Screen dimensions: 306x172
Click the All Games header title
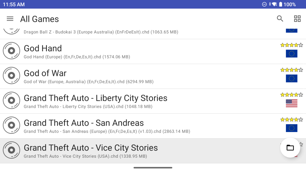point(39,19)
